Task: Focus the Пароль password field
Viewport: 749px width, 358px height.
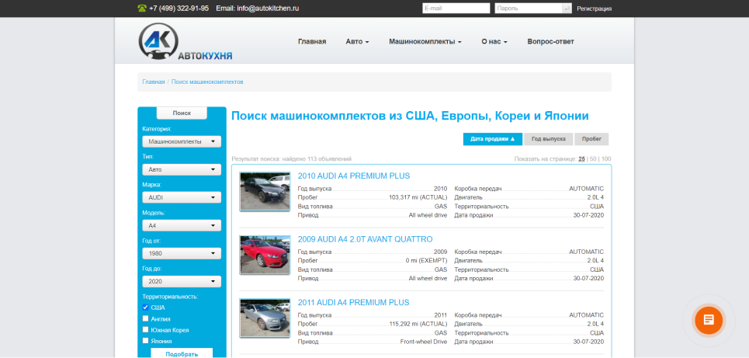Action: [x=529, y=8]
